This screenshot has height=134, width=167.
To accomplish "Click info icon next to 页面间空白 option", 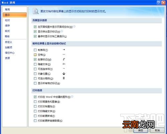I will pyautogui.click(x=74, y=26).
